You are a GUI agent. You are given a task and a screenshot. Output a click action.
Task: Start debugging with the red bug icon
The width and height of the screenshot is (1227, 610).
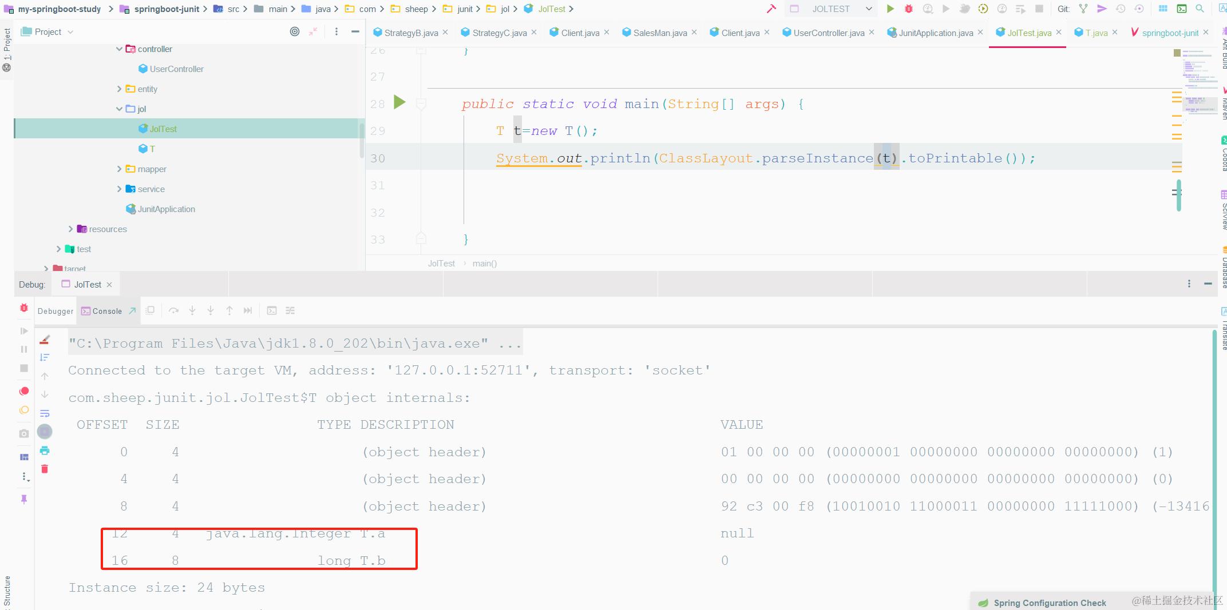coord(908,9)
